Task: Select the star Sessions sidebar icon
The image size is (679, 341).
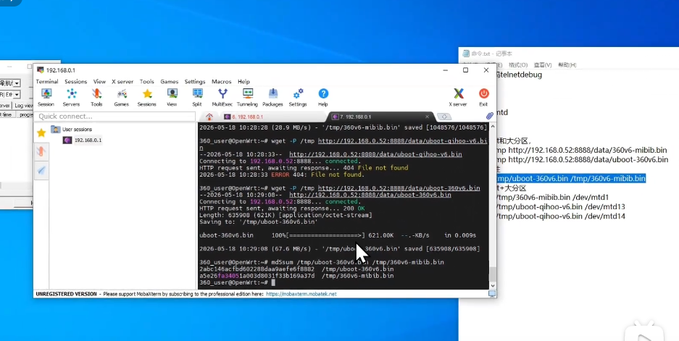Action: pos(41,132)
